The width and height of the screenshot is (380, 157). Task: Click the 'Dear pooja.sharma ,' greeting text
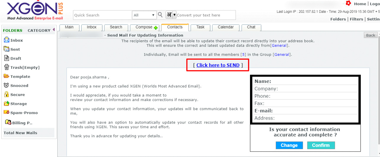coord(90,77)
